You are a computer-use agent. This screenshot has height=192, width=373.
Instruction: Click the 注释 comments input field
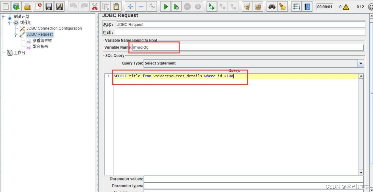(240, 32)
